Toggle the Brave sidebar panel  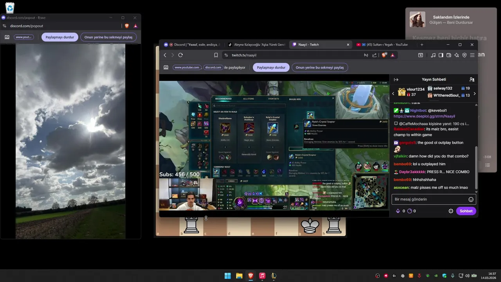click(x=441, y=55)
